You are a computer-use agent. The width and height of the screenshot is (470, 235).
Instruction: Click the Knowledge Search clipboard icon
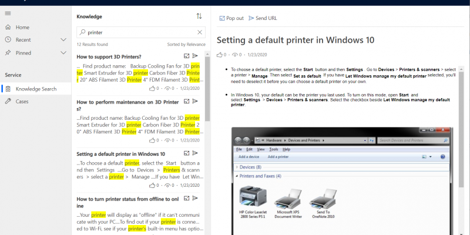(8, 89)
